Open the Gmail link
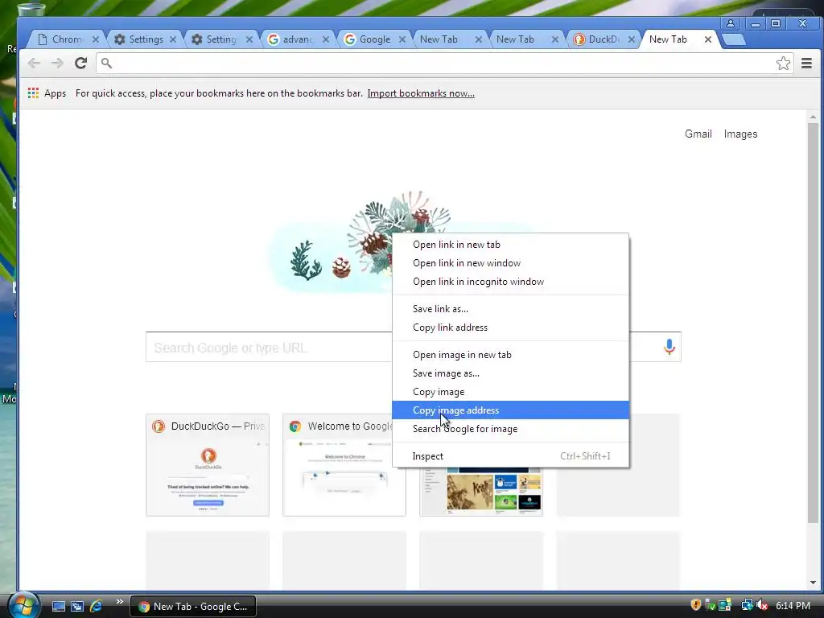Image resolution: width=824 pixels, height=618 pixels. (698, 134)
